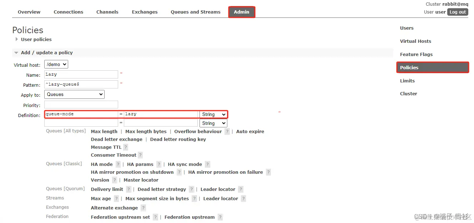Open Limits in the sidebar
This screenshot has width=474, height=223.
point(407,81)
